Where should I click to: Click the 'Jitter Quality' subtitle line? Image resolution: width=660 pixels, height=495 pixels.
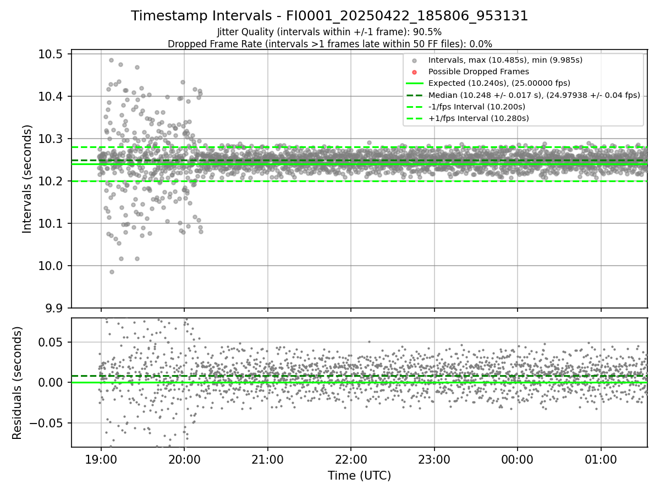tap(329, 32)
